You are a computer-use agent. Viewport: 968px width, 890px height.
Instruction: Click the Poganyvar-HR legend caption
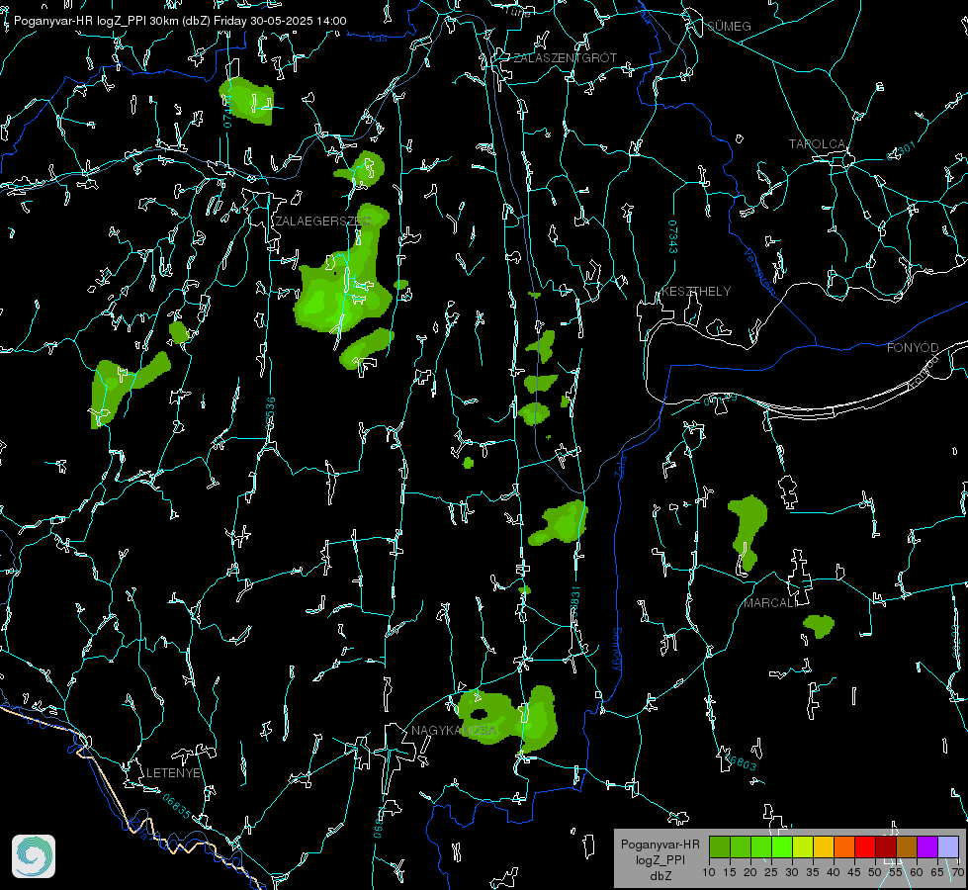(660, 845)
